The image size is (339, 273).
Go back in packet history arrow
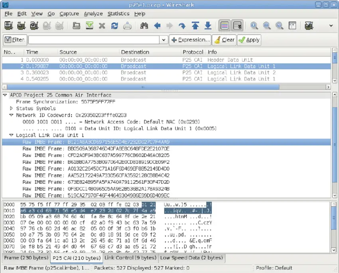(157, 26)
